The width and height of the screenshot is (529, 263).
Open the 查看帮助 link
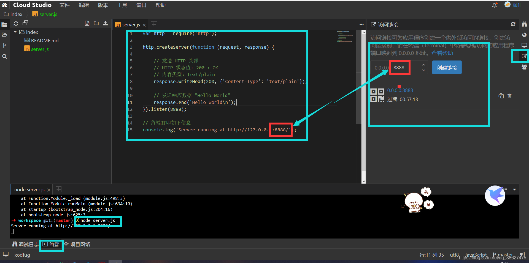(442, 53)
